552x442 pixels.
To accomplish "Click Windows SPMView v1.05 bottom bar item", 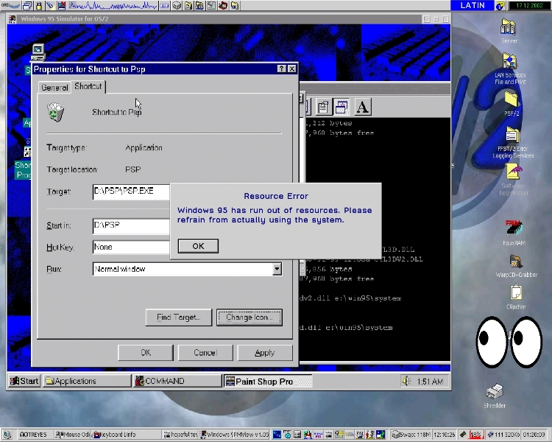I will [235, 435].
